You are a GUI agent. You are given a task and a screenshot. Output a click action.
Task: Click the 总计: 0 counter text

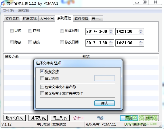pos(78,118)
